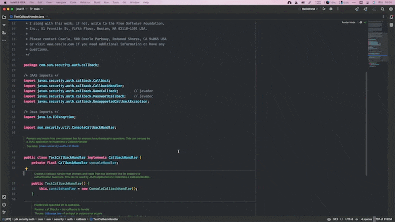
Task: Open the java17 project dropdown
Action: 22,8
